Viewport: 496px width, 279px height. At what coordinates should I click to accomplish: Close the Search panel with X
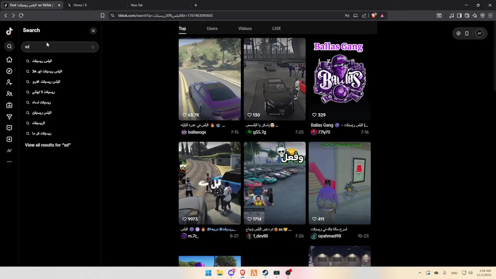click(93, 31)
